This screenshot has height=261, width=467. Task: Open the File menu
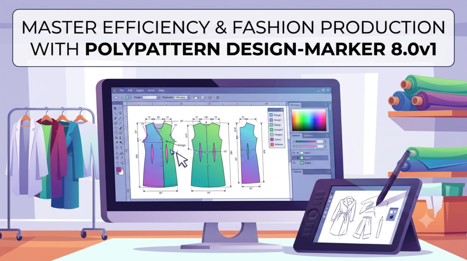(121, 90)
